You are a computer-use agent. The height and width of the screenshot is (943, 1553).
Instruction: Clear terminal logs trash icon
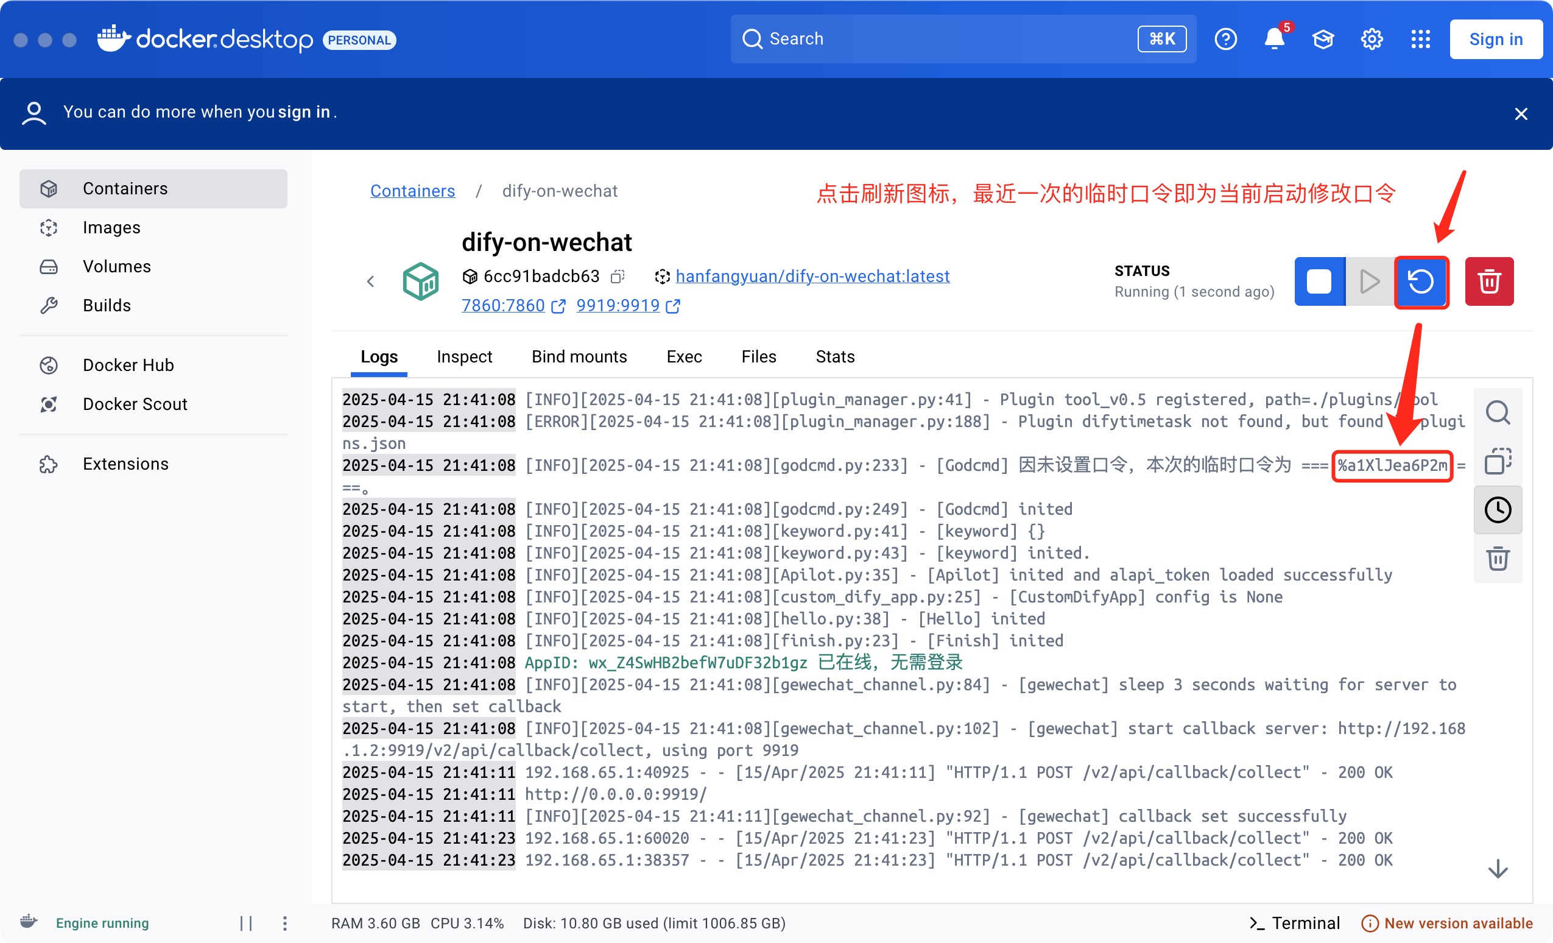click(1497, 559)
